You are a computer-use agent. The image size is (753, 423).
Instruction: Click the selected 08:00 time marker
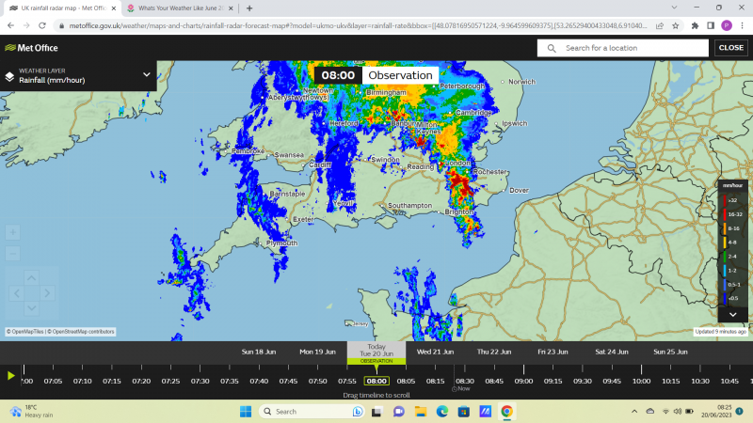(376, 381)
